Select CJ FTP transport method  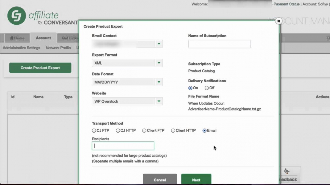coord(94,131)
